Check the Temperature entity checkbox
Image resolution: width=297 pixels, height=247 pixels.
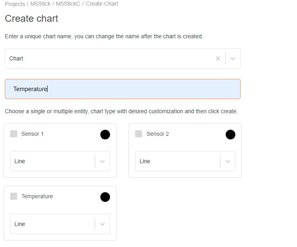[x=14, y=196]
